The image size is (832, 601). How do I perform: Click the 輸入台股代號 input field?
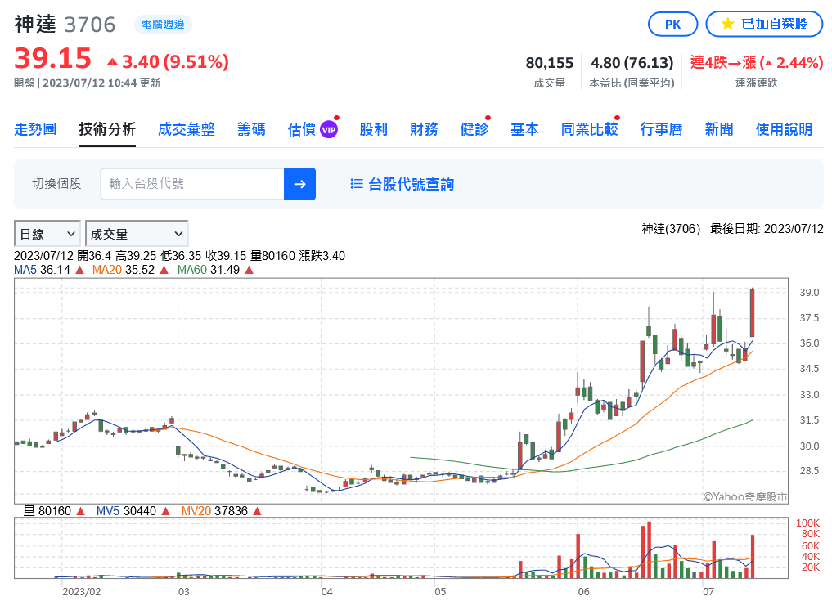pyautogui.click(x=192, y=184)
